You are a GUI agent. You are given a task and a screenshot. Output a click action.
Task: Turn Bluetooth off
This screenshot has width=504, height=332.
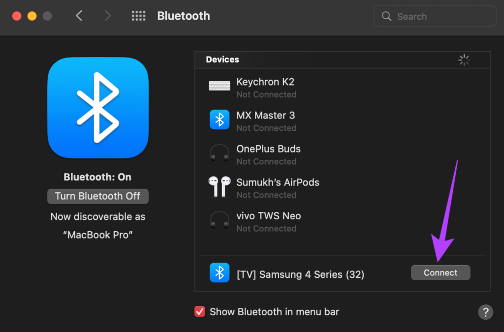click(97, 196)
